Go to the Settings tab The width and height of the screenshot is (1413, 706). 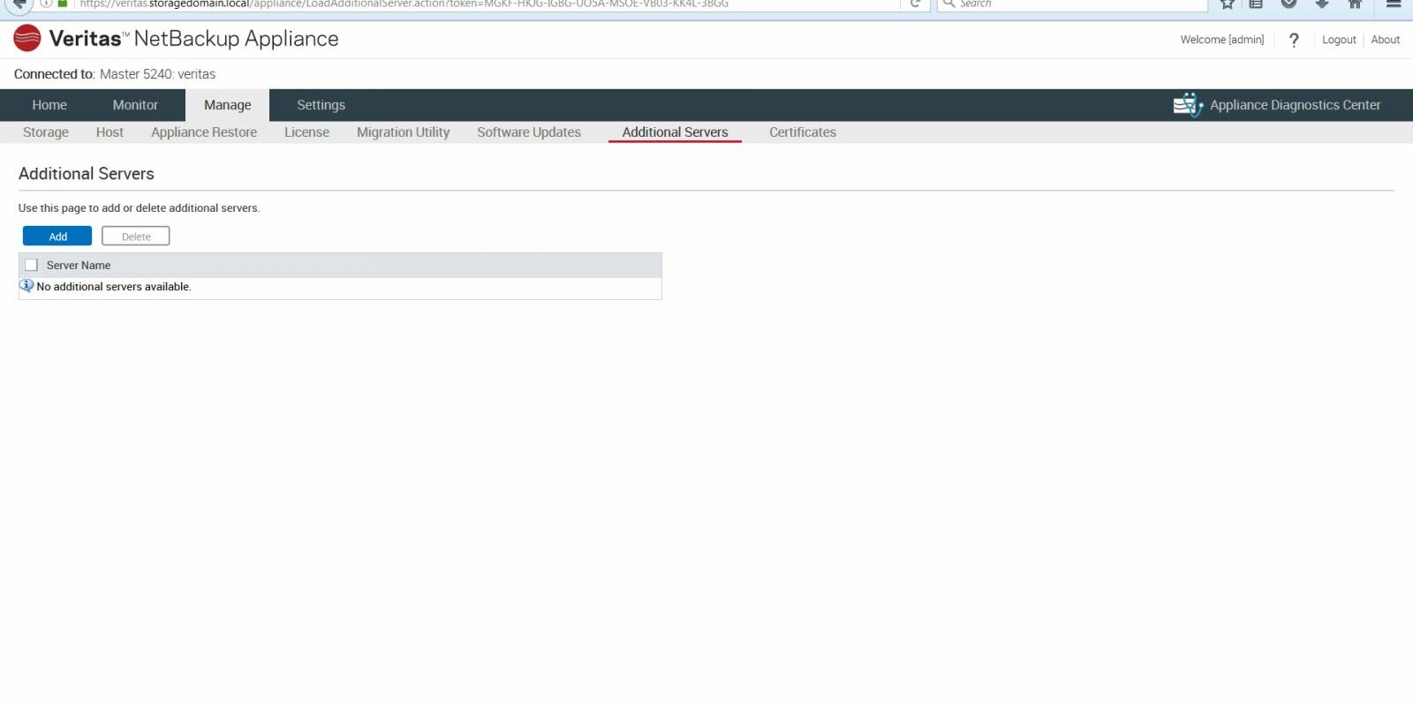[x=321, y=105]
